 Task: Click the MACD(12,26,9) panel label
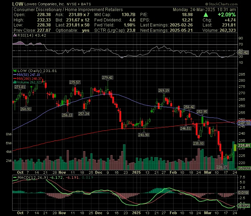tap(33, 177)
